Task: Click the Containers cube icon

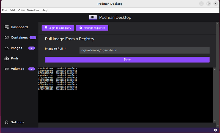Action: tap(7, 37)
